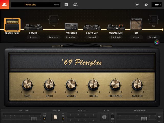Screen dimensions: 164x123
Task: Toggle the Reverb on/off switch
Action: click(x=112, y=117)
